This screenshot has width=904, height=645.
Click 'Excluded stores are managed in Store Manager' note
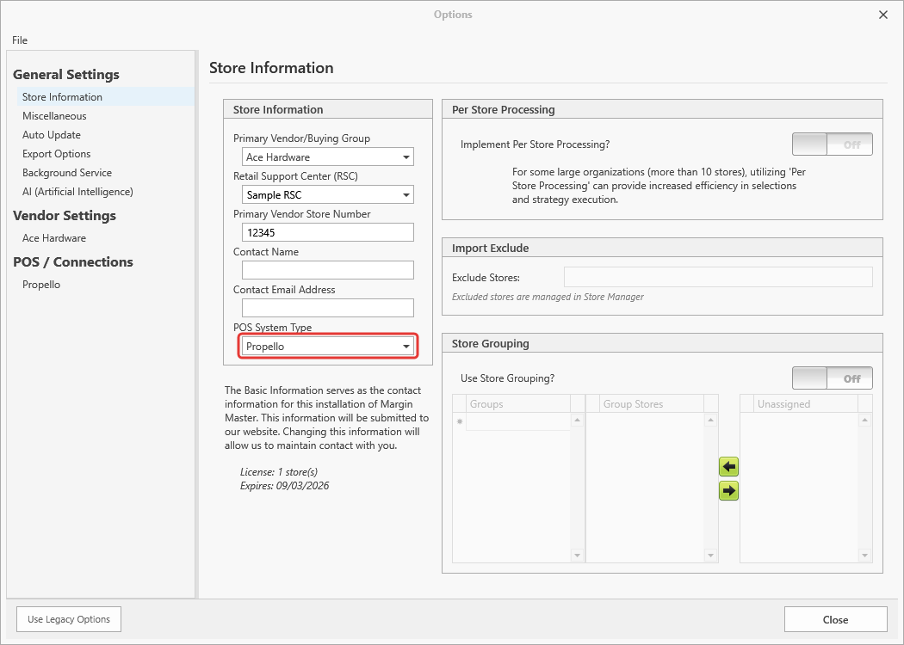point(548,298)
